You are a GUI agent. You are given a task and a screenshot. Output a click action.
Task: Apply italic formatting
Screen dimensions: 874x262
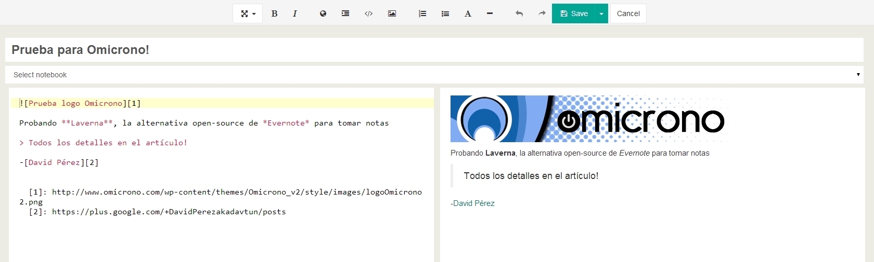pyautogui.click(x=295, y=13)
